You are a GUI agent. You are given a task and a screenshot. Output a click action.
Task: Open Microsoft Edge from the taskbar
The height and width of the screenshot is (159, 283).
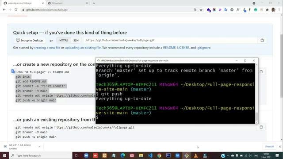tap(123, 155)
